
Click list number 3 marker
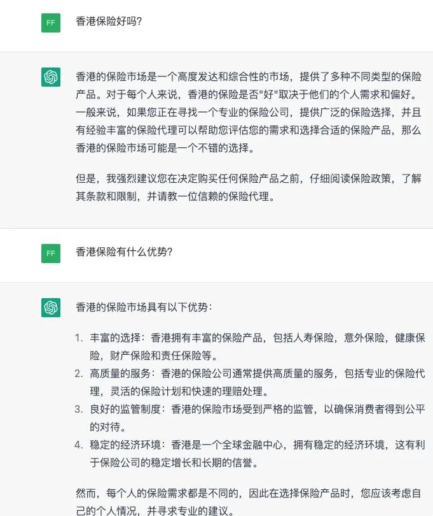point(78,408)
